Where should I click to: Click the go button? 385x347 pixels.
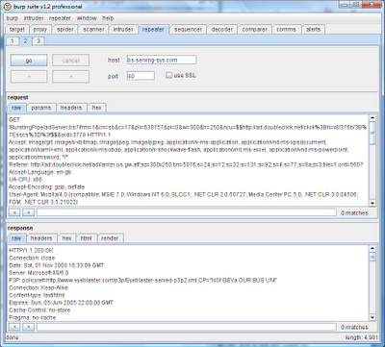(29, 61)
